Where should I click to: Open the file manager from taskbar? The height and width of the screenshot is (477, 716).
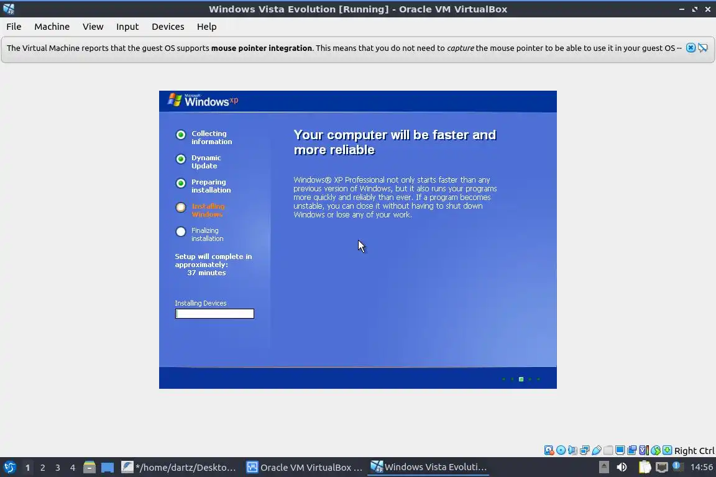[x=89, y=467]
